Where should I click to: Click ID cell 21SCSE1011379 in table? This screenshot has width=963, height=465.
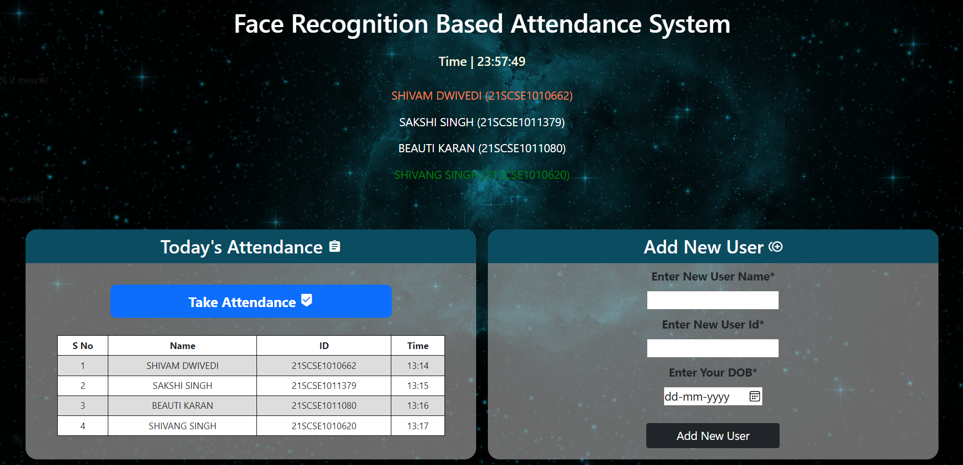[324, 386]
